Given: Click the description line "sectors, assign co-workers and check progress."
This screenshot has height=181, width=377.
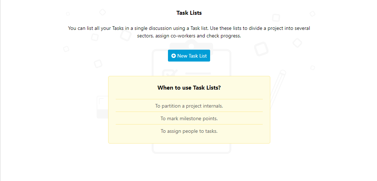Looking at the screenshot, I should pos(189,36).
